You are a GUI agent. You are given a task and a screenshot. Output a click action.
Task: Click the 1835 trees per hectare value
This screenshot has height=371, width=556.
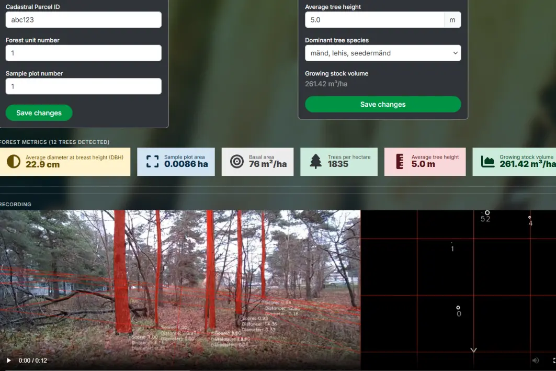338,164
